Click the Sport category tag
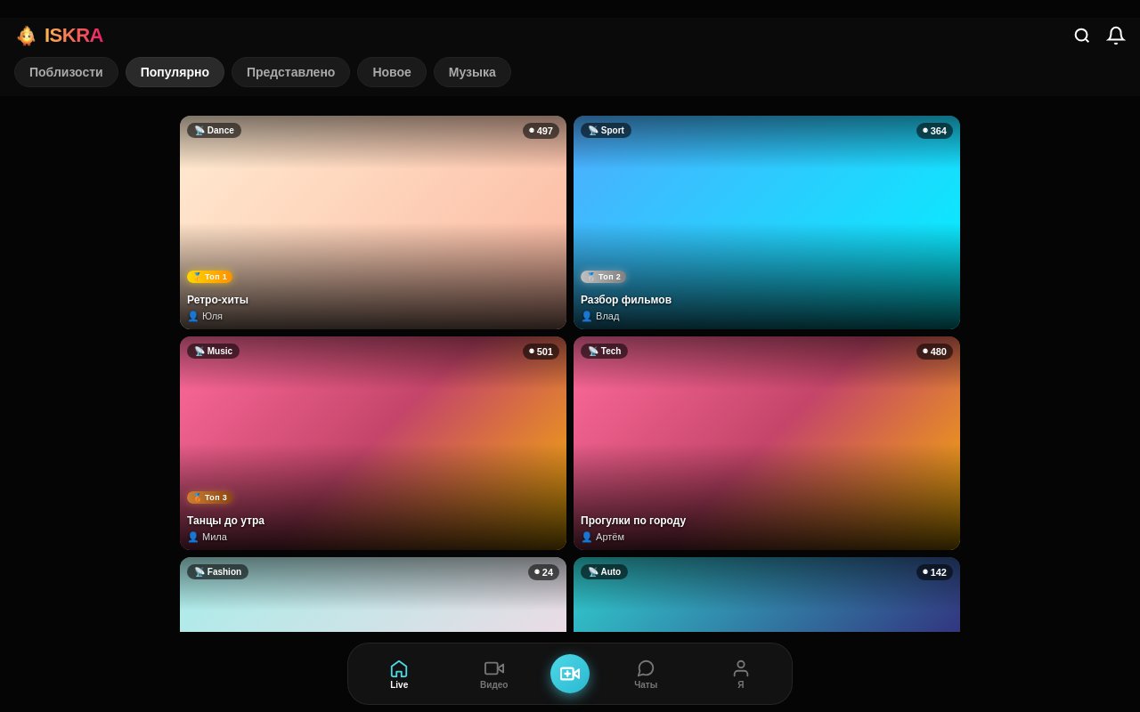The width and height of the screenshot is (1140, 712). (606, 130)
